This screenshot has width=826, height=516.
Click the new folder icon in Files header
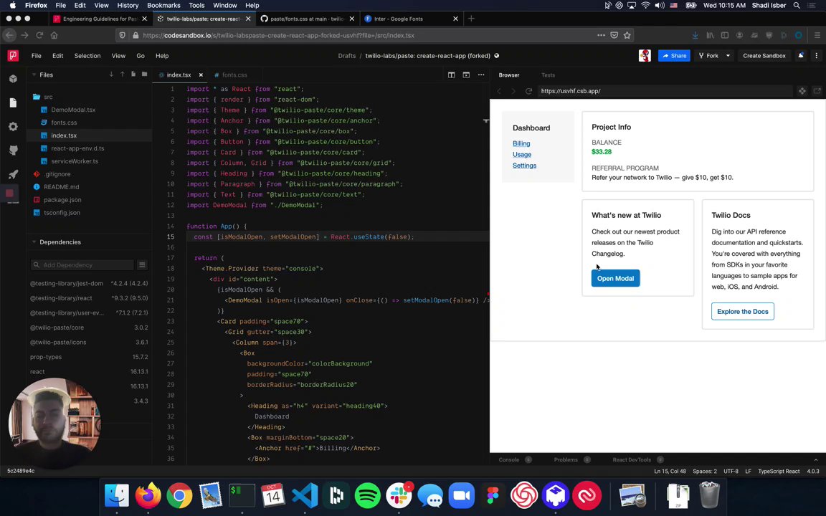tap(144, 75)
